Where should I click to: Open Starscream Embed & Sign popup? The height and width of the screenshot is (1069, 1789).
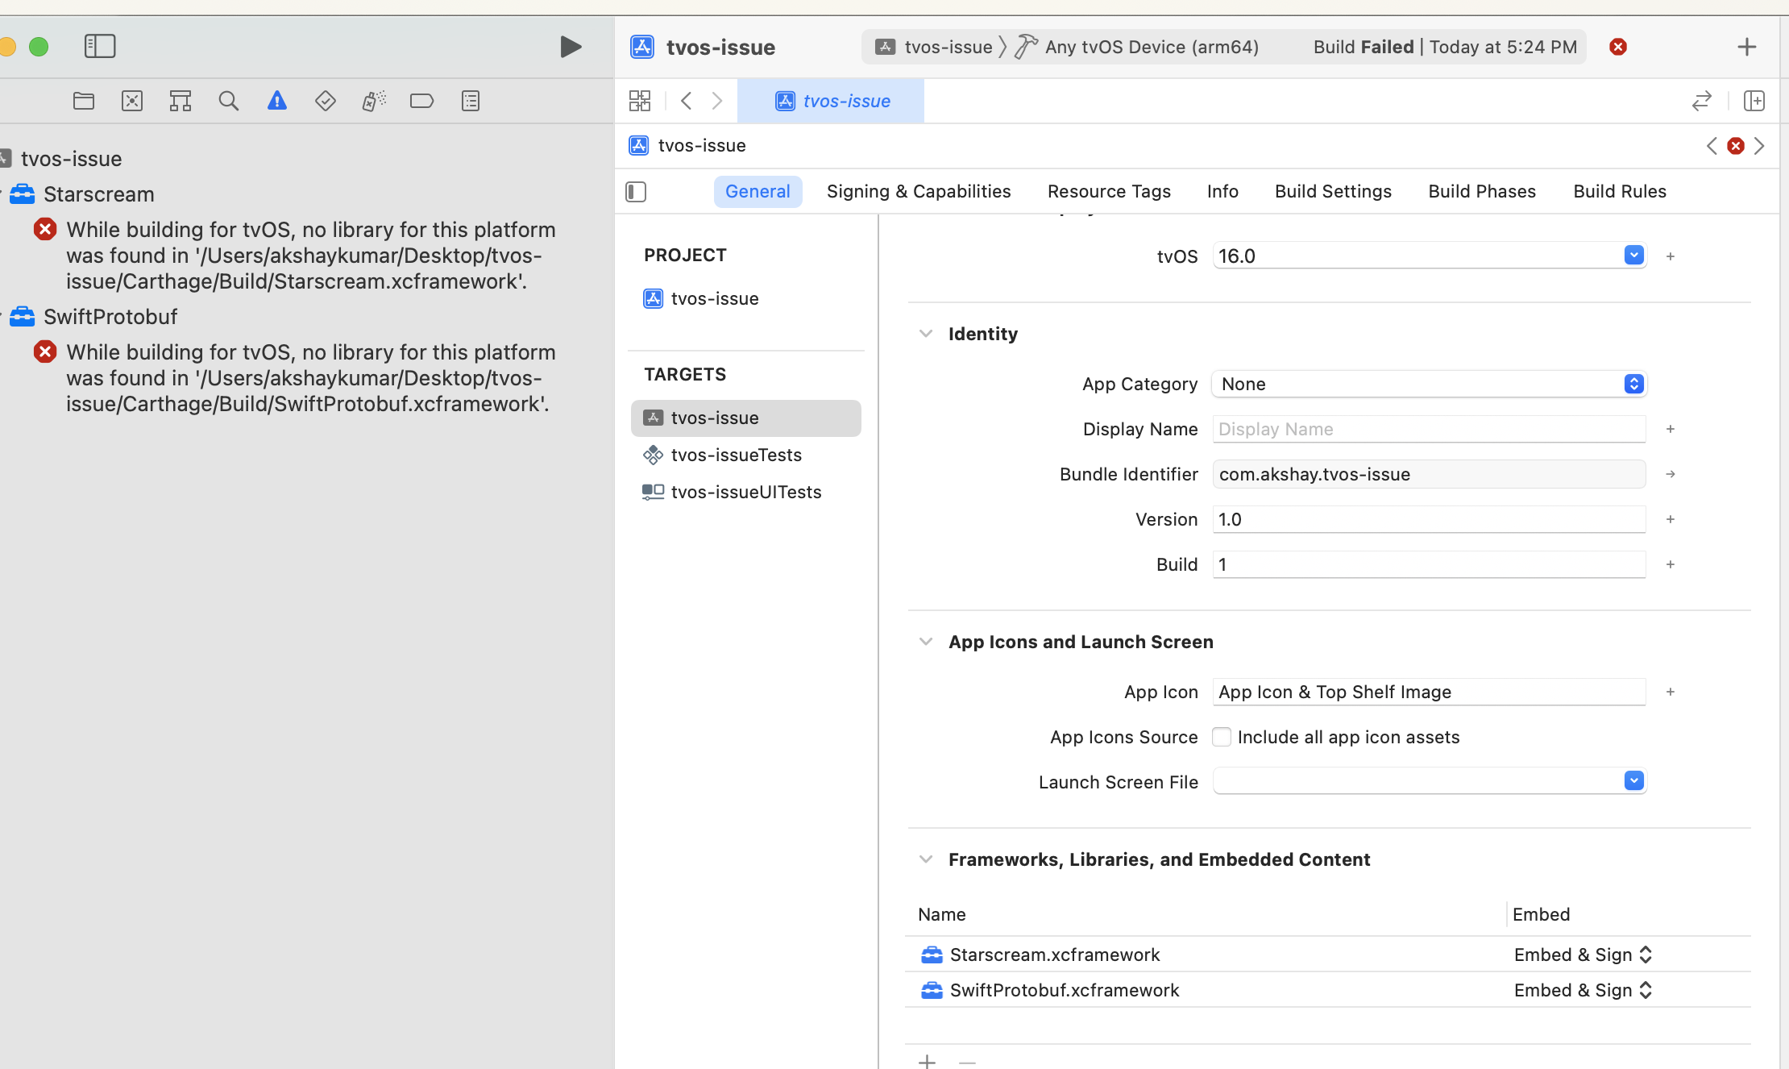click(x=1583, y=955)
